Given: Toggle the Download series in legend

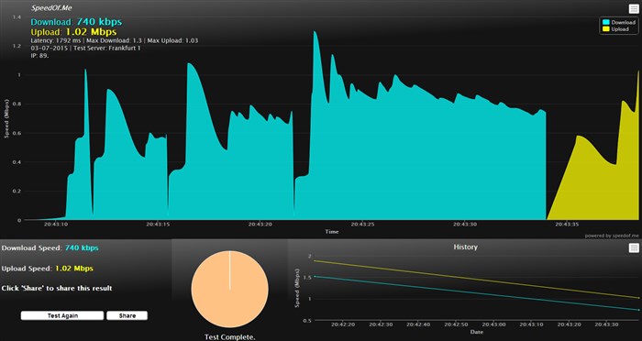Looking at the screenshot, I should pos(619,23).
